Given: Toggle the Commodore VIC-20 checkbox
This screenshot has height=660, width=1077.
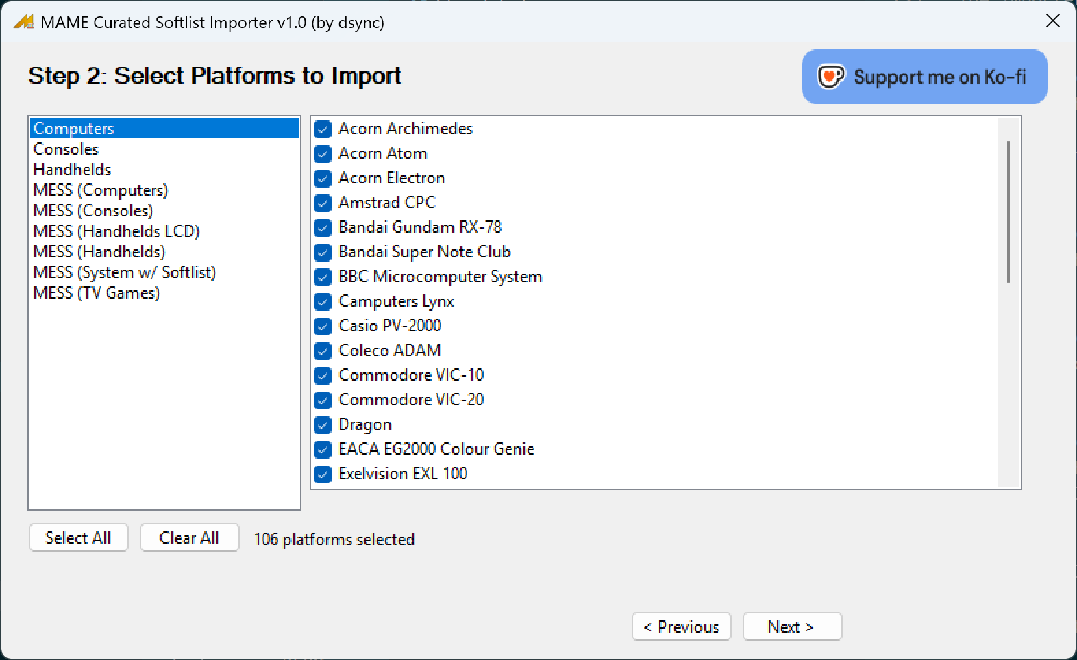Looking at the screenshot, I should tap(323, 401).
